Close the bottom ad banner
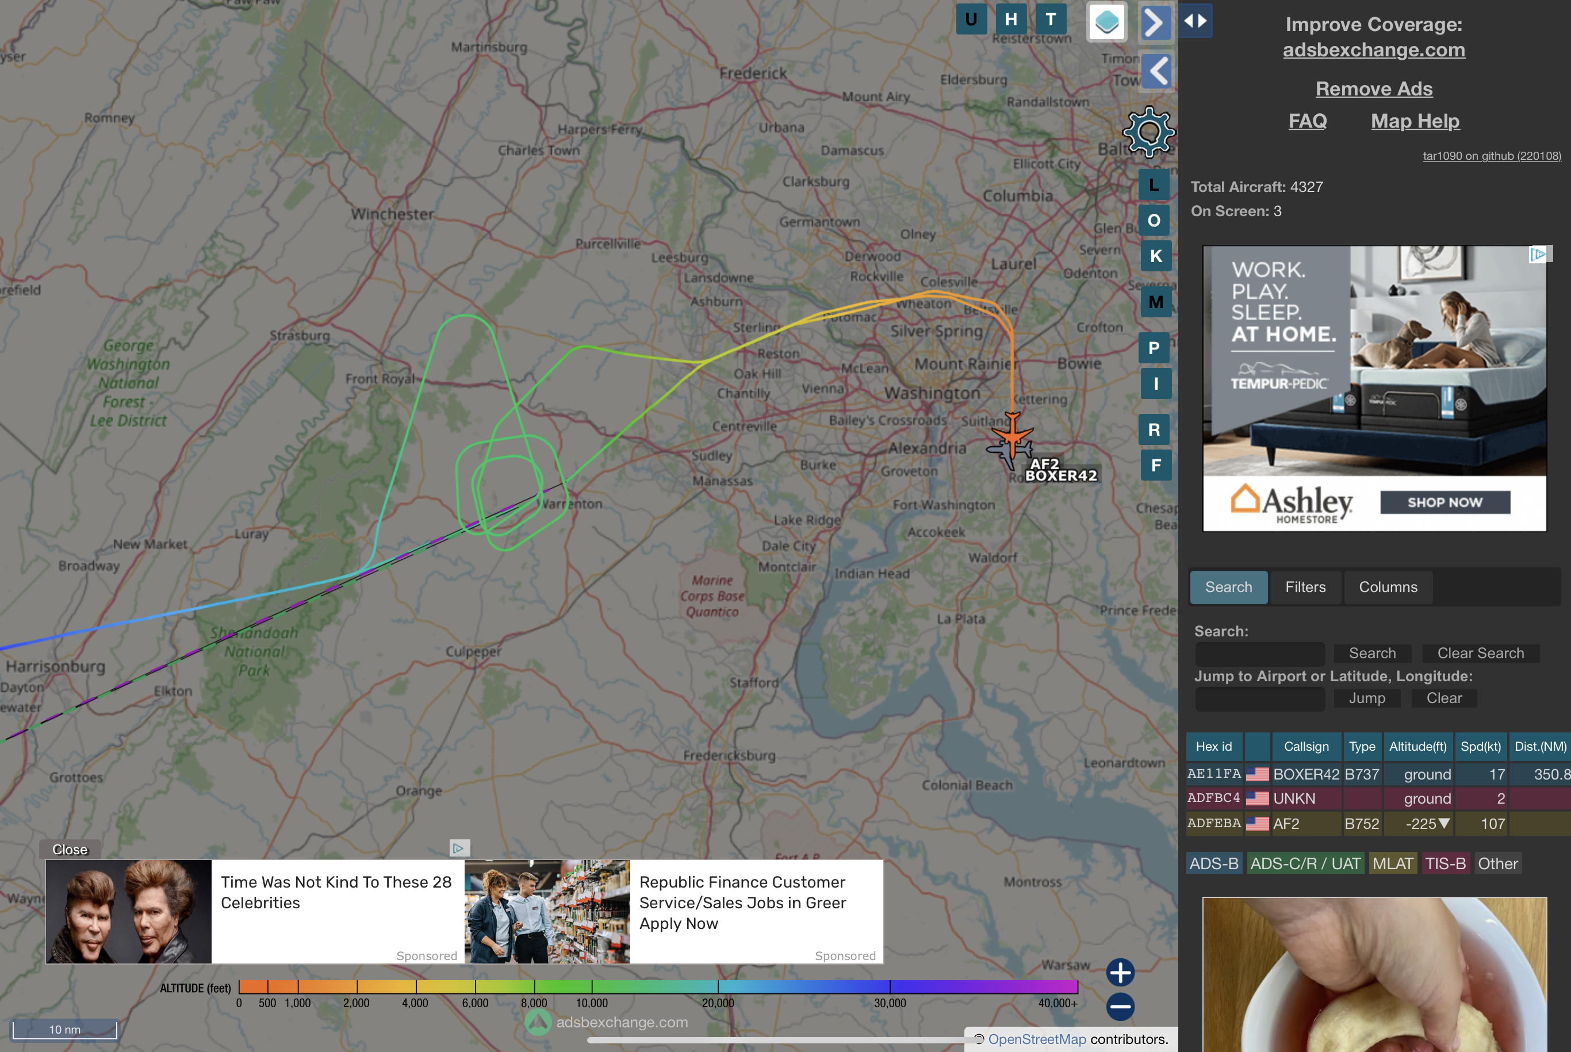 tap(70, 850)
